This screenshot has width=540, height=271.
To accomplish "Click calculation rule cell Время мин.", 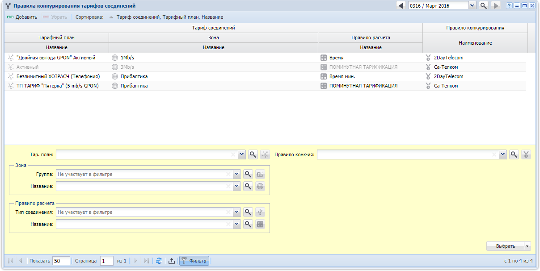I will pyautogui.click(x=342, y=76).
